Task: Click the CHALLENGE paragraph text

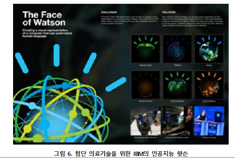Action: pyautogui.click(x=130, y=20)
